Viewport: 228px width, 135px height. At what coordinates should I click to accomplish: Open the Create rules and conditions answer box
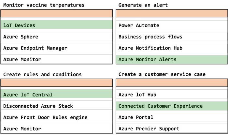pyautogui.click(x=56, y=83)
